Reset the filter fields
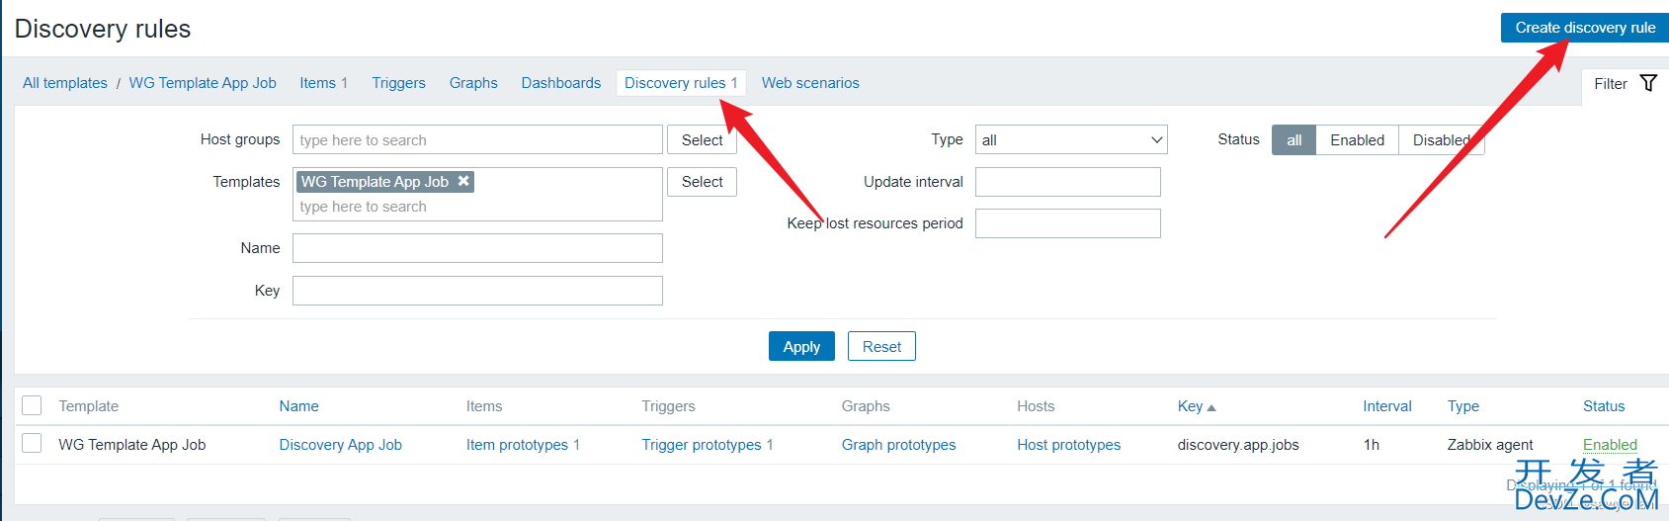This screenshot has width=1669, height=521. [x=881, y=346]
